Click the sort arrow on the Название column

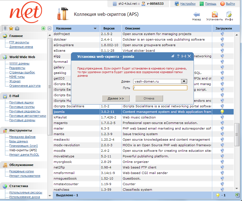tap(95, 28)
